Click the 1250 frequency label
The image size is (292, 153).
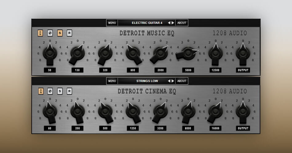click(133, 128)
